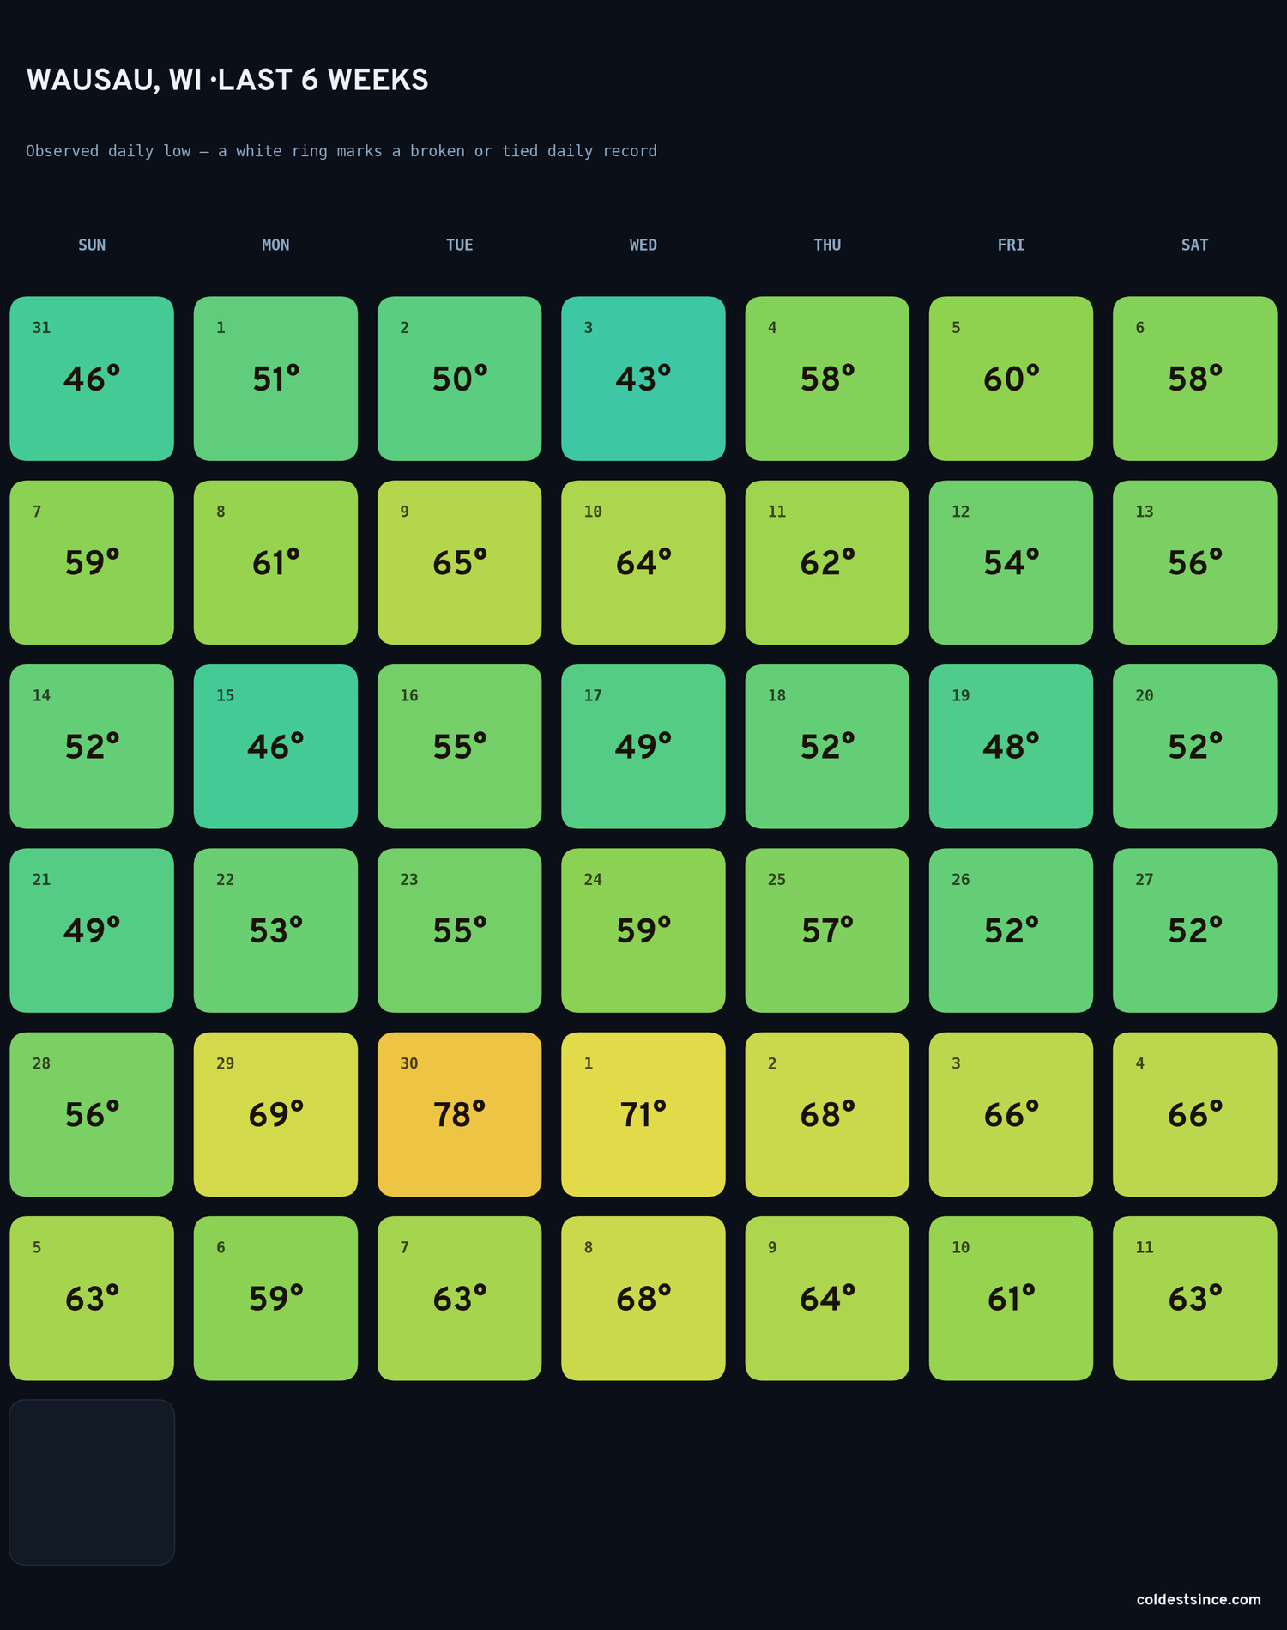
Task: Select the day 31 tile showing 46°
Action: coord(92,379)
